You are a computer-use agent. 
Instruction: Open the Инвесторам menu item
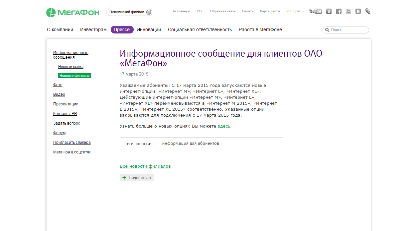93,29
